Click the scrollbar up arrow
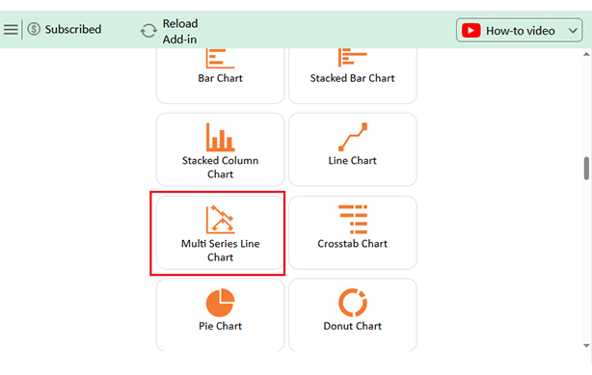The height and width of the screenshot is (375, 592). coord(586,54)
